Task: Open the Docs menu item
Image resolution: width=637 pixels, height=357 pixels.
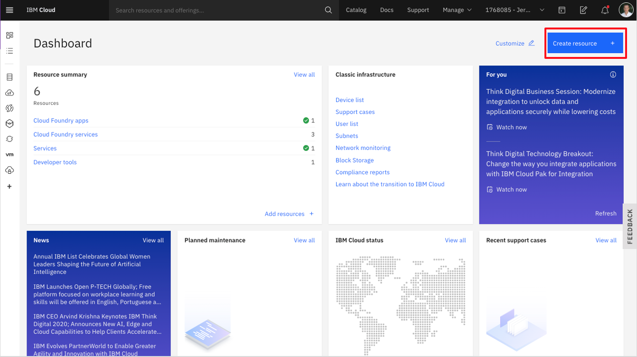Action: pos(386,10)
